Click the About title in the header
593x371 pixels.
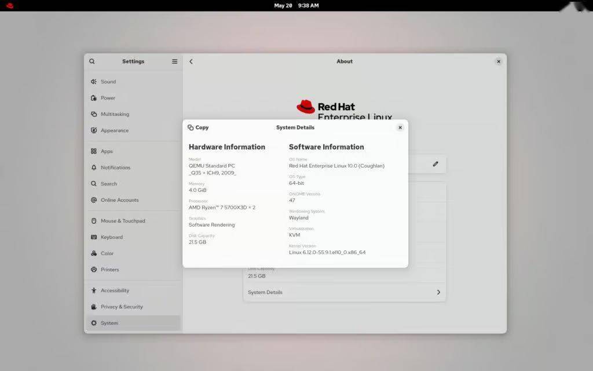[x=345, y=61]
